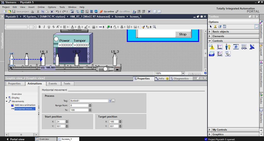Click the Cut scissors icon

point(38,12)
